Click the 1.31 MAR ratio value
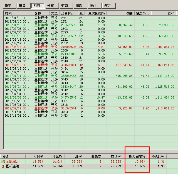The height and width of the screenshot is (174, 178). pos(161,161)
